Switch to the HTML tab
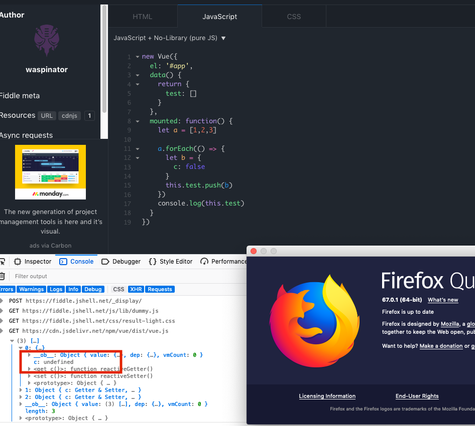 coord(143,16)
